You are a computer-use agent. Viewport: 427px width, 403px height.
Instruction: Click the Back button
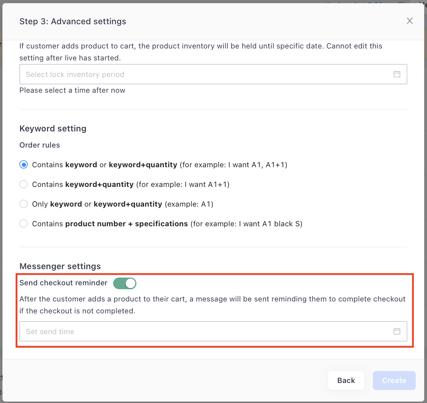tap(346, 380)
